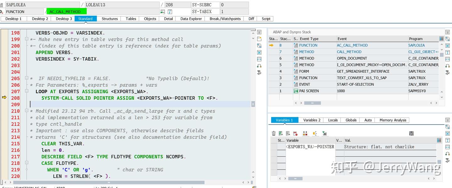Switch to the Structures tab
The width and height of the screenshot is (452, 188).
[x=109, y=19]
